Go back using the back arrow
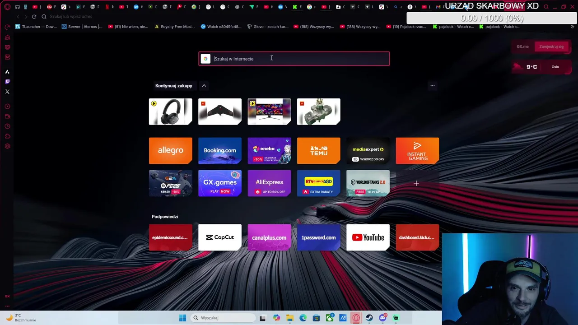The image size is (578, 325). 18,17
